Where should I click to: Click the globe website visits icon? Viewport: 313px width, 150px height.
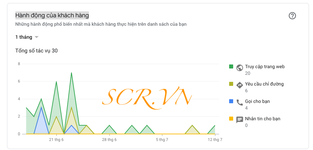click(x=240, y=67)
